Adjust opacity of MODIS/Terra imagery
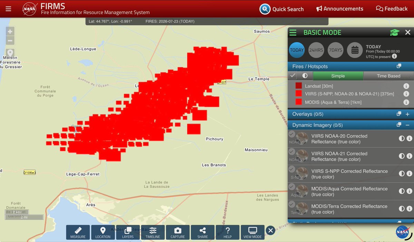Viewport: 414px width, 242px height. tap(402, 209)
